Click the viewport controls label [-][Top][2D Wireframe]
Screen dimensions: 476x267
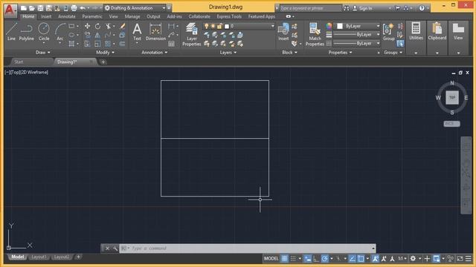(x=27, y=73)
